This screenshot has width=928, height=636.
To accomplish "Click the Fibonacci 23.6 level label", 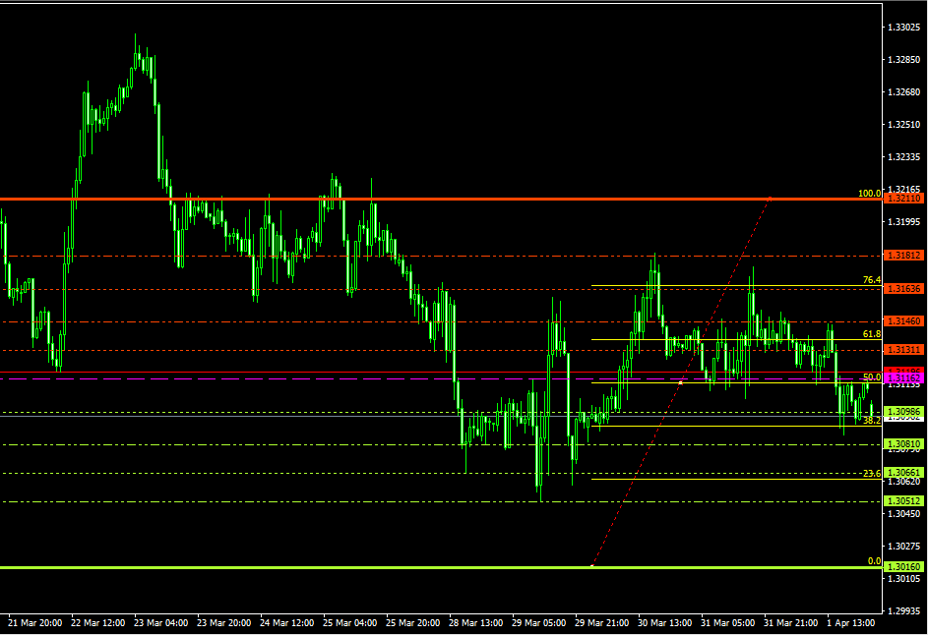I will [872, 474].
